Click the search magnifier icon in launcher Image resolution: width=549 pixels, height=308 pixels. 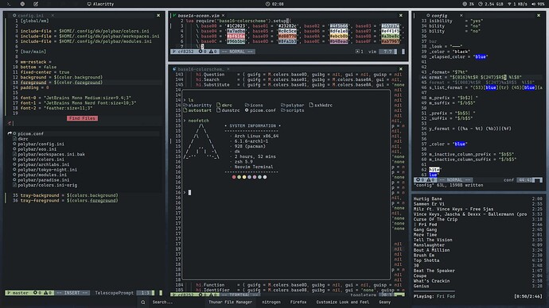click(143, 302)
